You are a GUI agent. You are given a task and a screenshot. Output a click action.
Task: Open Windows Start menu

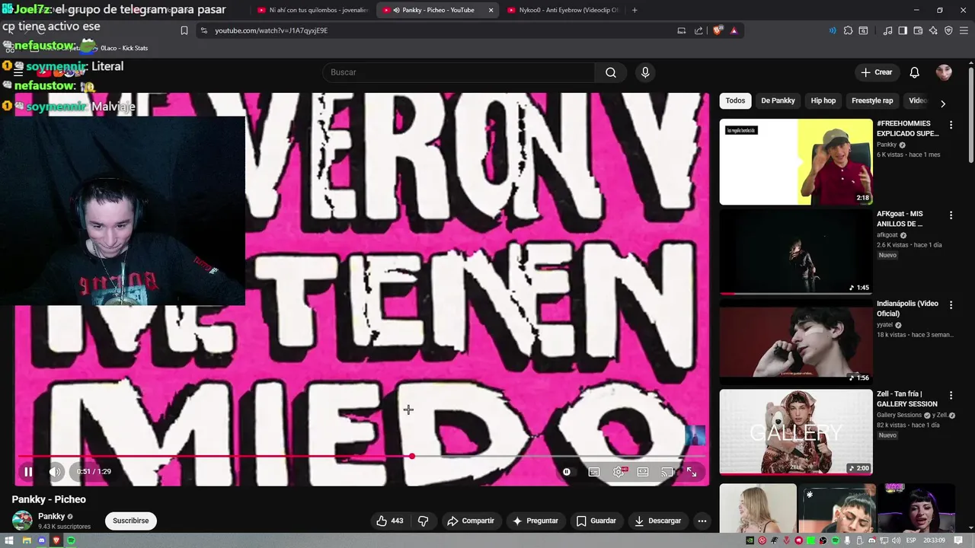tap(11, 540)
